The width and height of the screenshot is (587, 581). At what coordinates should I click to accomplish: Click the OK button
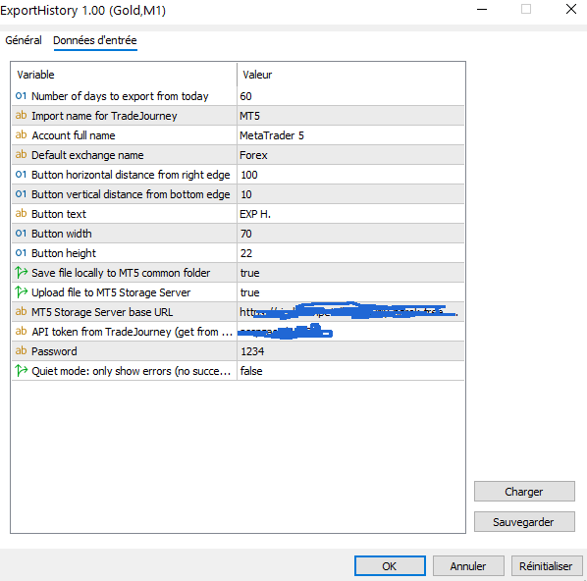(x=390, y=565)
